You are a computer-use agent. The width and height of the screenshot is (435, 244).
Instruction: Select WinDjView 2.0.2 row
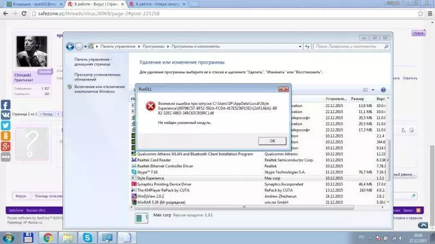(x=258, y=196)
